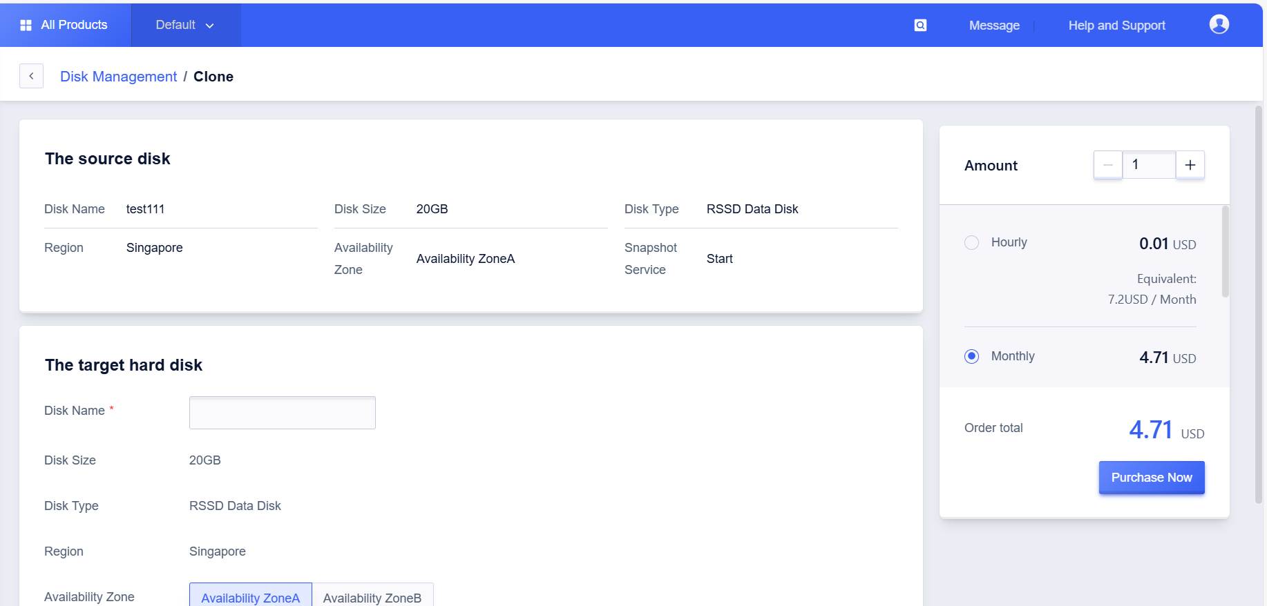
Task: Navigate to Disk Management breadcrumb link
Action: (118, 77)
